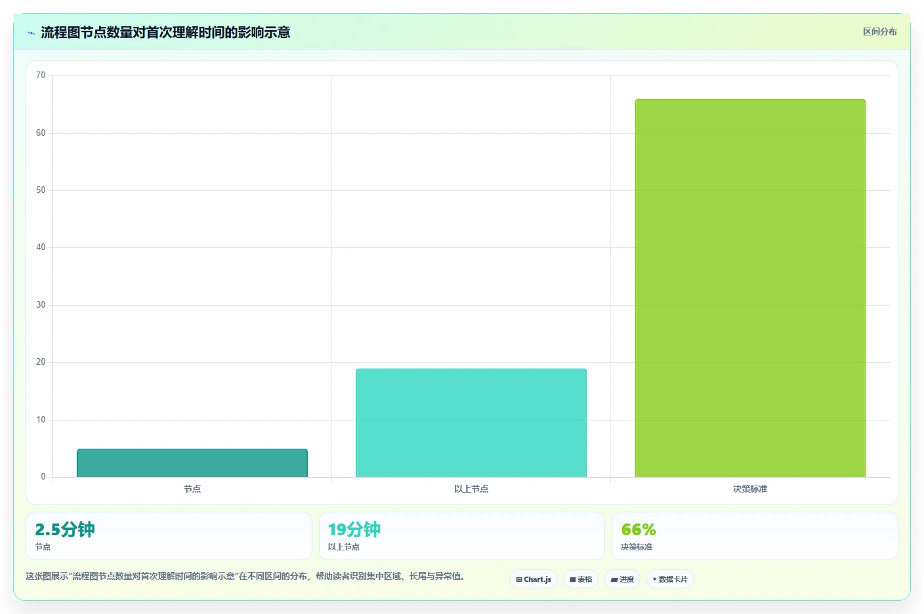924x614 pixels.
Task: Click the y-axis tick value 20
Action: (x=41, y=362)
